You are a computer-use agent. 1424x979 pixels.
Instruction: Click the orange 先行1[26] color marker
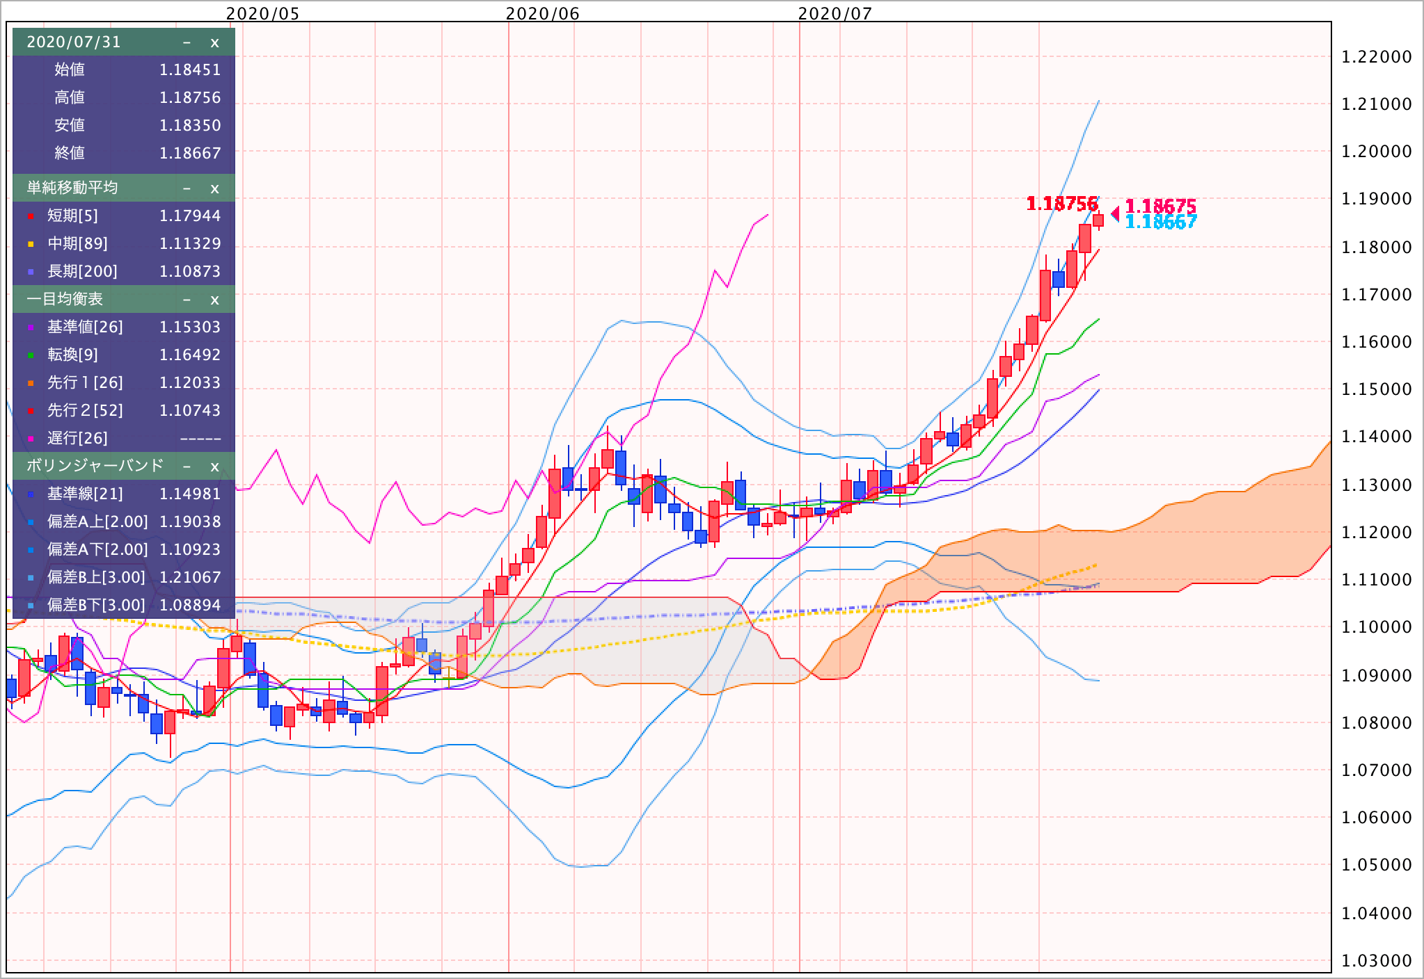[31, 384]
